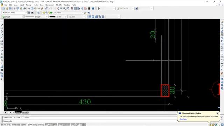Open the QuickCalc calculator icon

point(89,8)
